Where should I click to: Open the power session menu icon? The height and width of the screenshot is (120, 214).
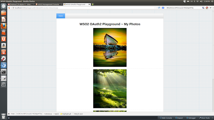(212, 1)
